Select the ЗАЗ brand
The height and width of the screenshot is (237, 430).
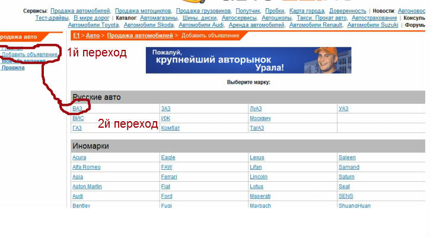point(165,109)
